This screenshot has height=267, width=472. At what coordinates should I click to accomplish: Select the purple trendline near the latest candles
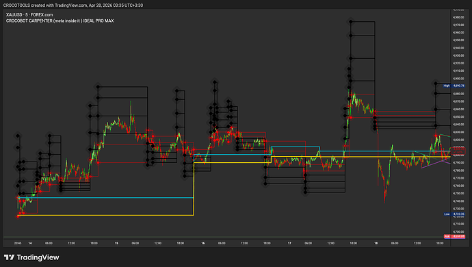click(x=434, y=164)
